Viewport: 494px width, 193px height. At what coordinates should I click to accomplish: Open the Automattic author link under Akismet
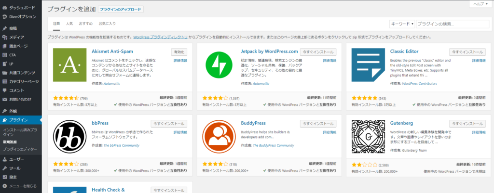[112, 84]
